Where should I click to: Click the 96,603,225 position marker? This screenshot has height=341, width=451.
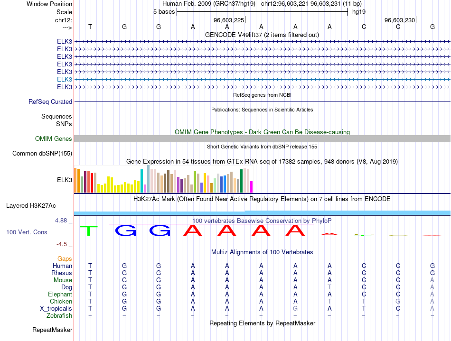229,20
